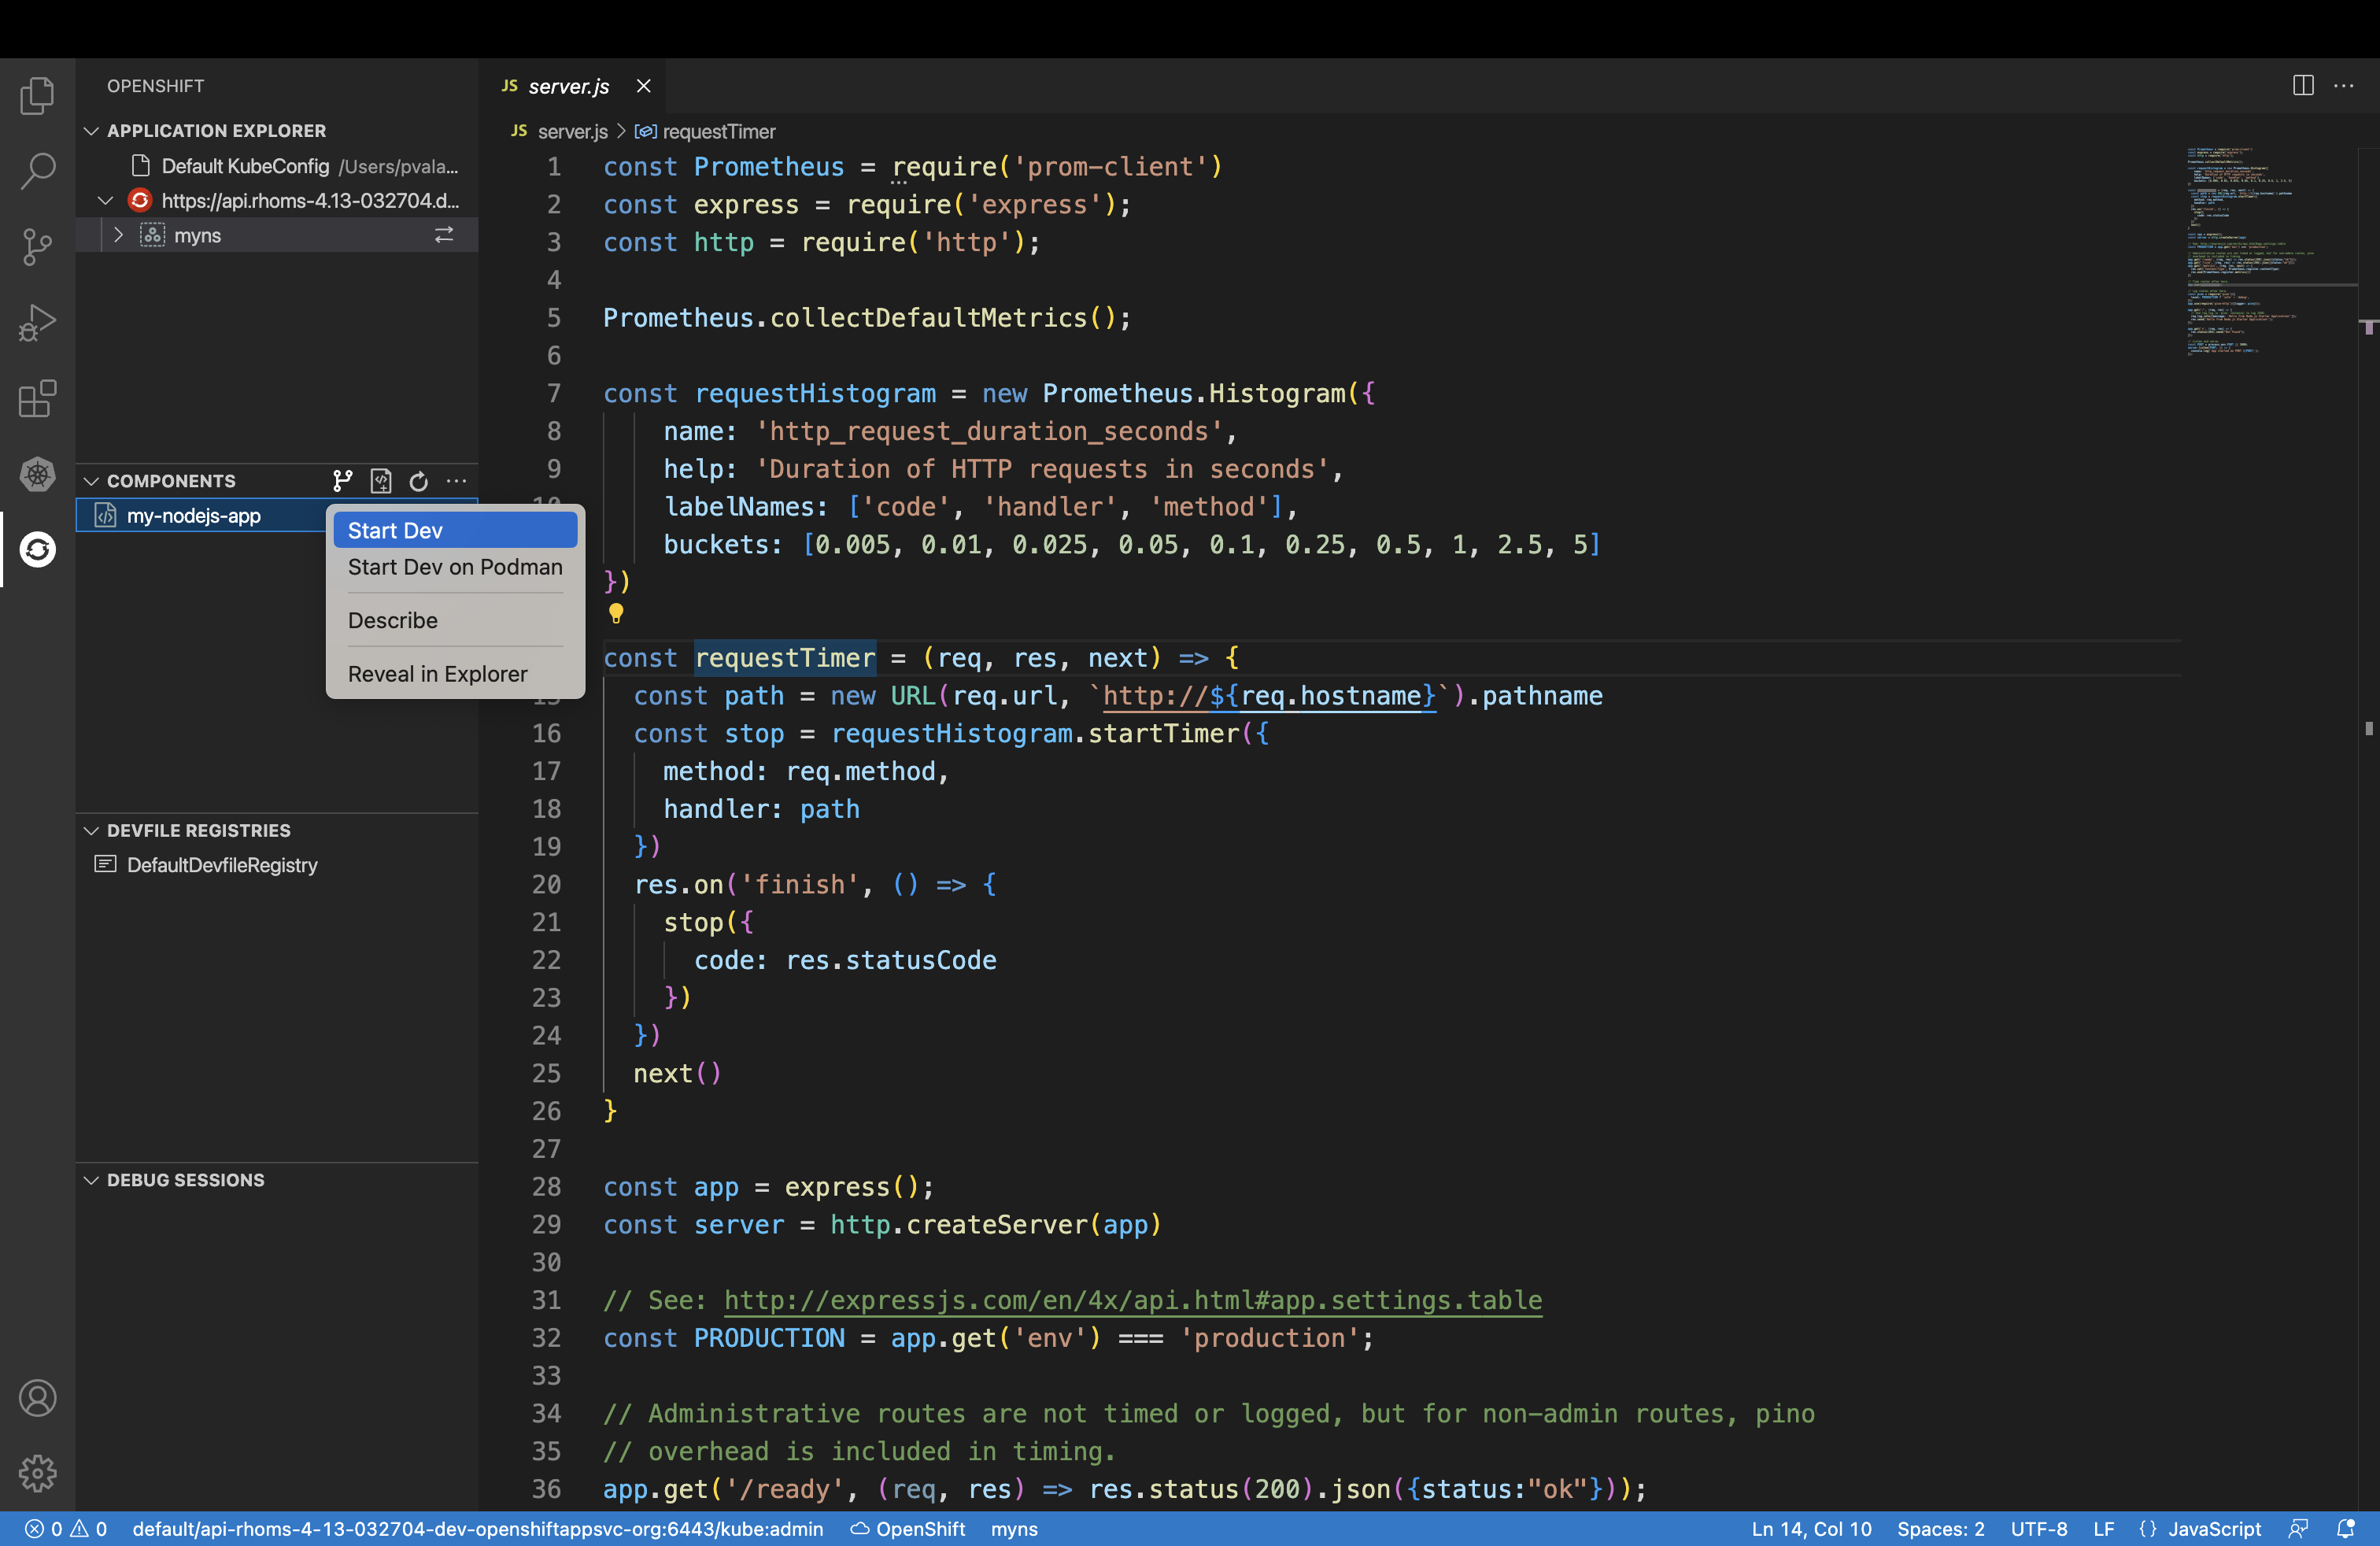Open the Extensions view
2380x1546 pixels.
tap(37, 399)
